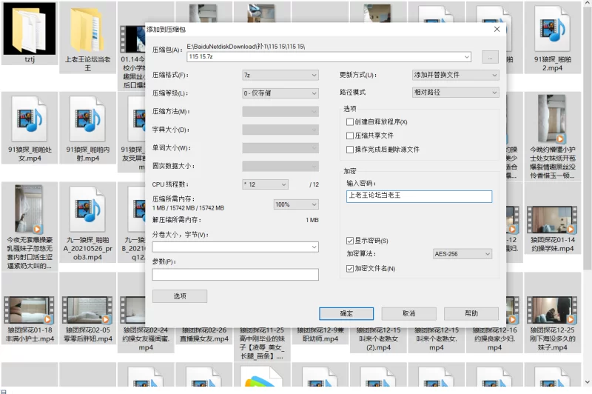
Task: Open the 压缩格式 7z dropdown
Action: click(280, 76)
